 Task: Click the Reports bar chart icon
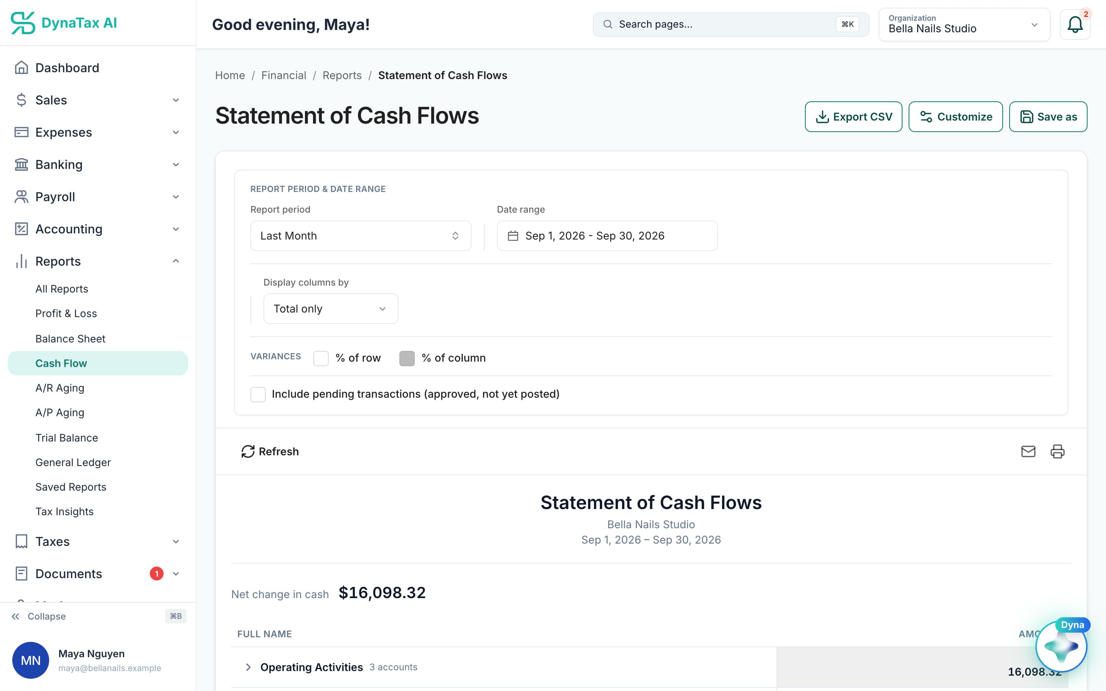point(22,261)
